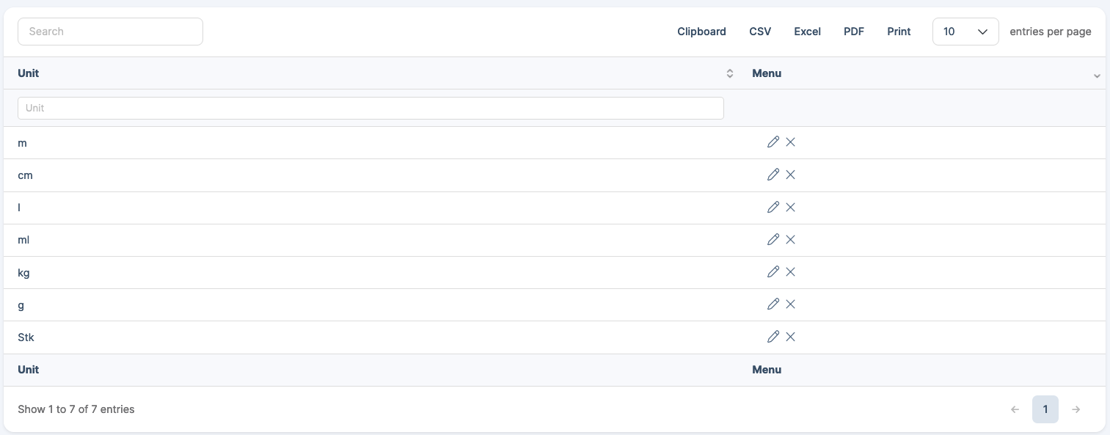The width and height of the screenshot is (1110, 435).
Task: Edit the 'l' unit entry
Action: click(x=773, y=207)
